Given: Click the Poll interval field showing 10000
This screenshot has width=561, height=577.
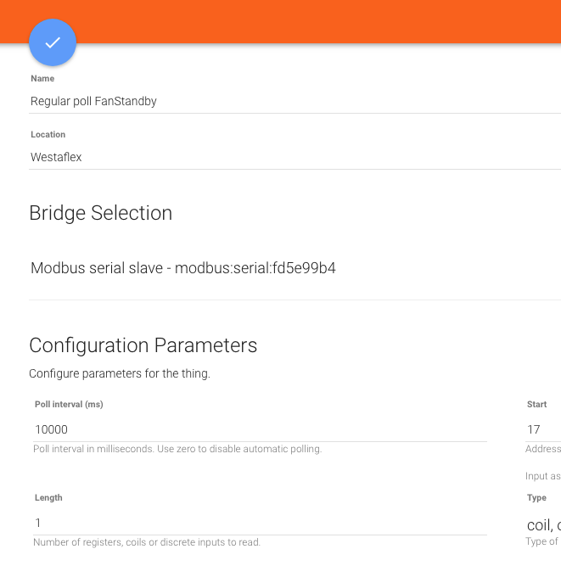Looking at the screenshot, I should point(259,429).
